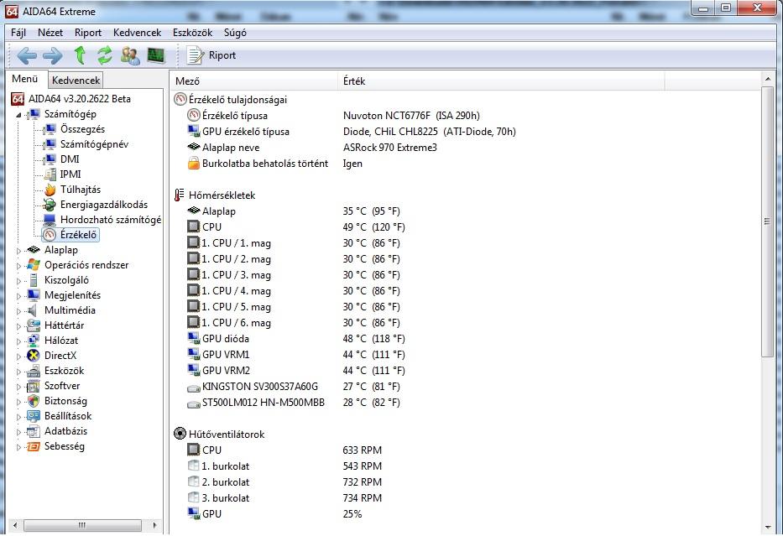Image resolution: width=783 pixels, height=536 pixels.
Task: Expand the Alaplap tree node
Action: coord(18,251)
